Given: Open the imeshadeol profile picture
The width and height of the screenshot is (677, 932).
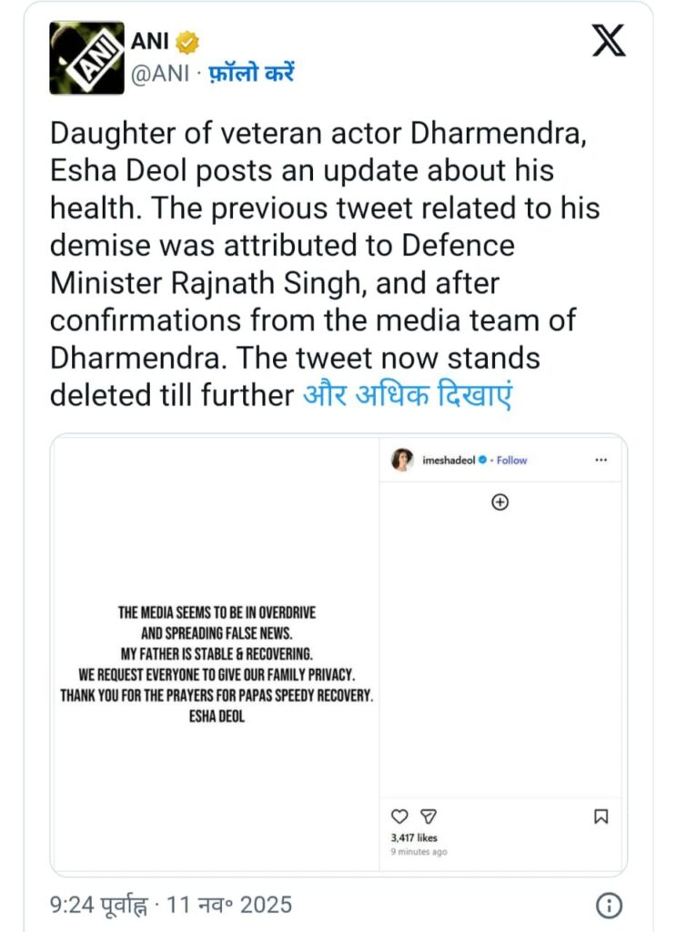Looking at the screenshot, I should [401, 461].
